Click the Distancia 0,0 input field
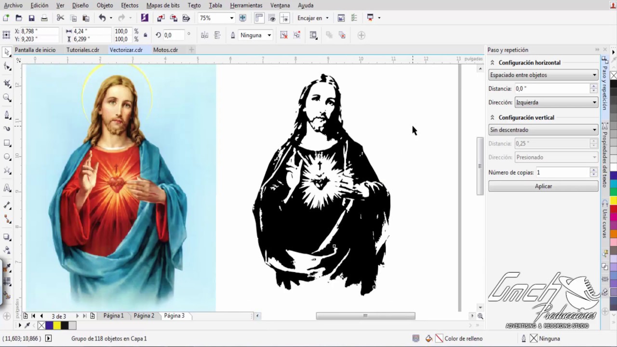 (552, 89)
